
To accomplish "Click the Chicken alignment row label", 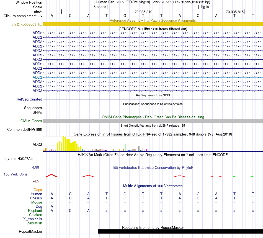I will [x=35, y=215].
